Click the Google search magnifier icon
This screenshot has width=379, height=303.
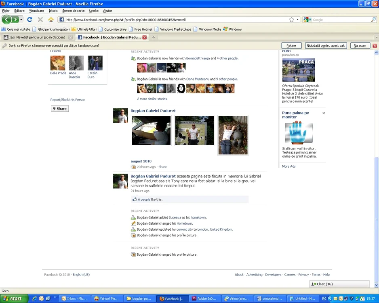(x=373, y=19)
